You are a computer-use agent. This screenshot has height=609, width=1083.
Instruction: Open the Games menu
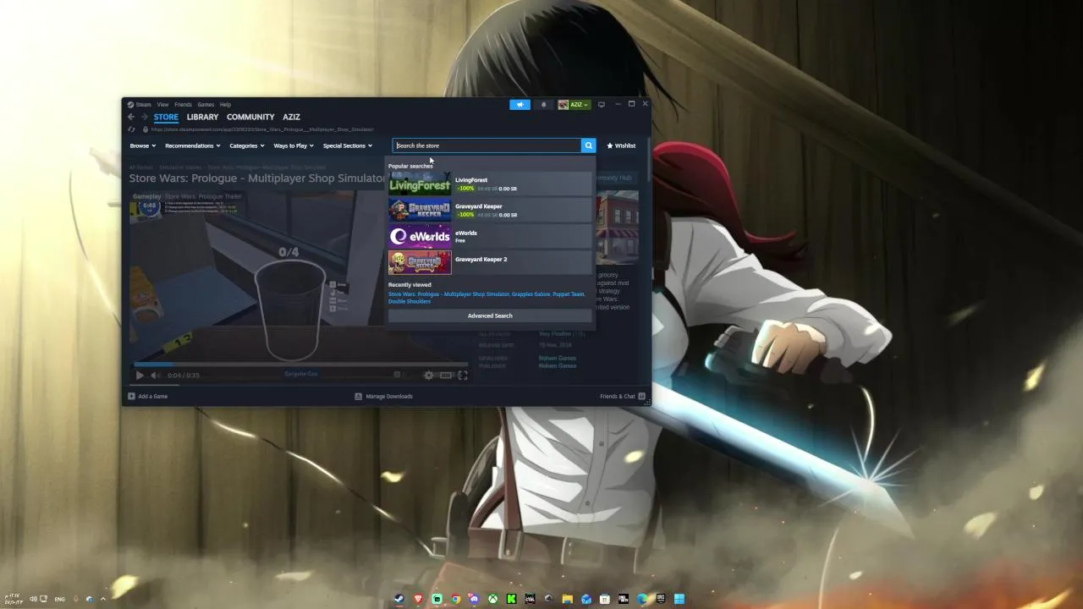point(206,105)
